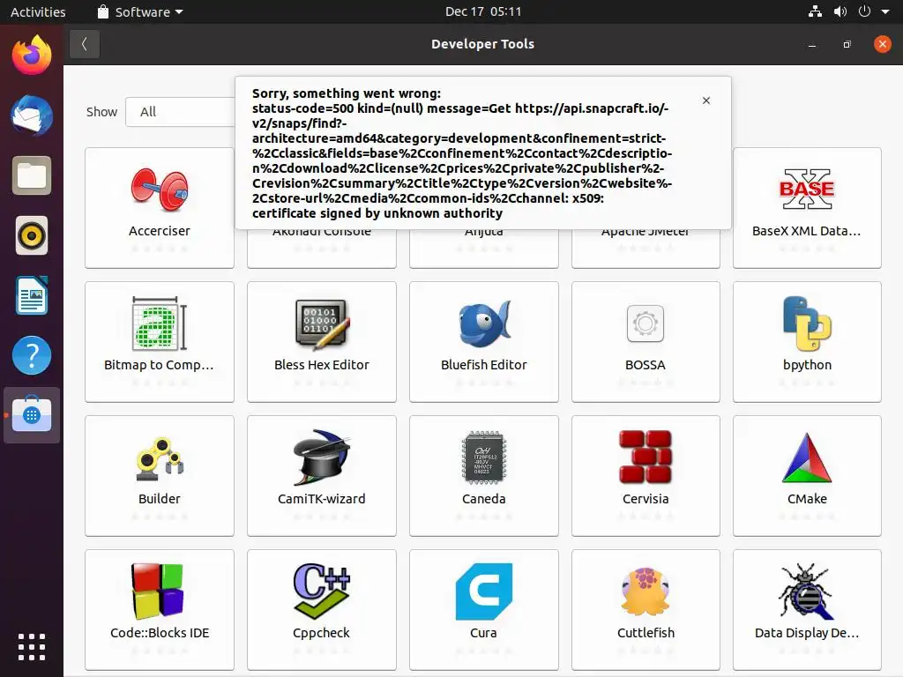Open Bless Hex Editor

321,342
